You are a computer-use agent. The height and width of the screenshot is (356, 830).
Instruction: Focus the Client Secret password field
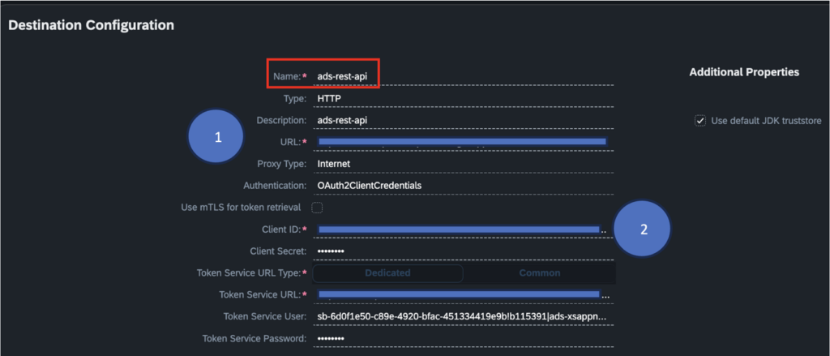click(x=462, y=251)
